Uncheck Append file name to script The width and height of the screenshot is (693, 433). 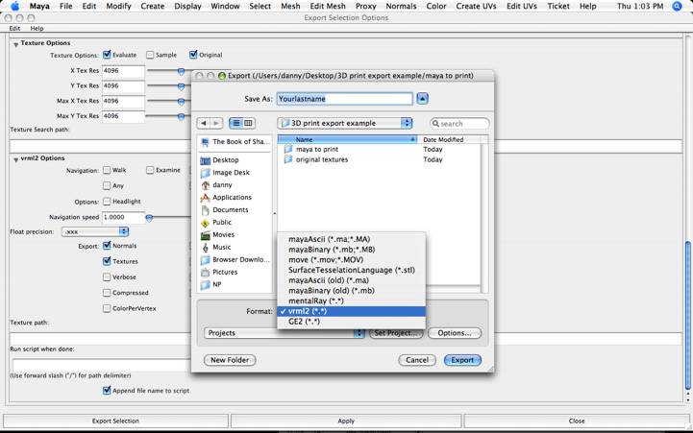coord(107,391)
